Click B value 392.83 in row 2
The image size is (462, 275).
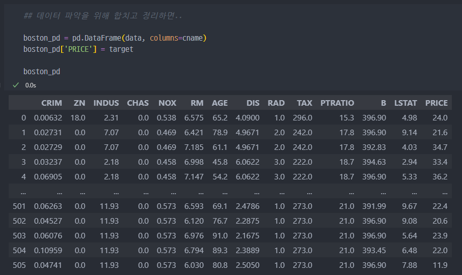click(x=374, y=147)
